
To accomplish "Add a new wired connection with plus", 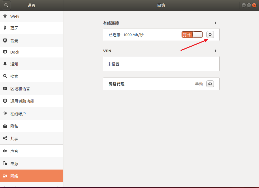I will 216,23.
